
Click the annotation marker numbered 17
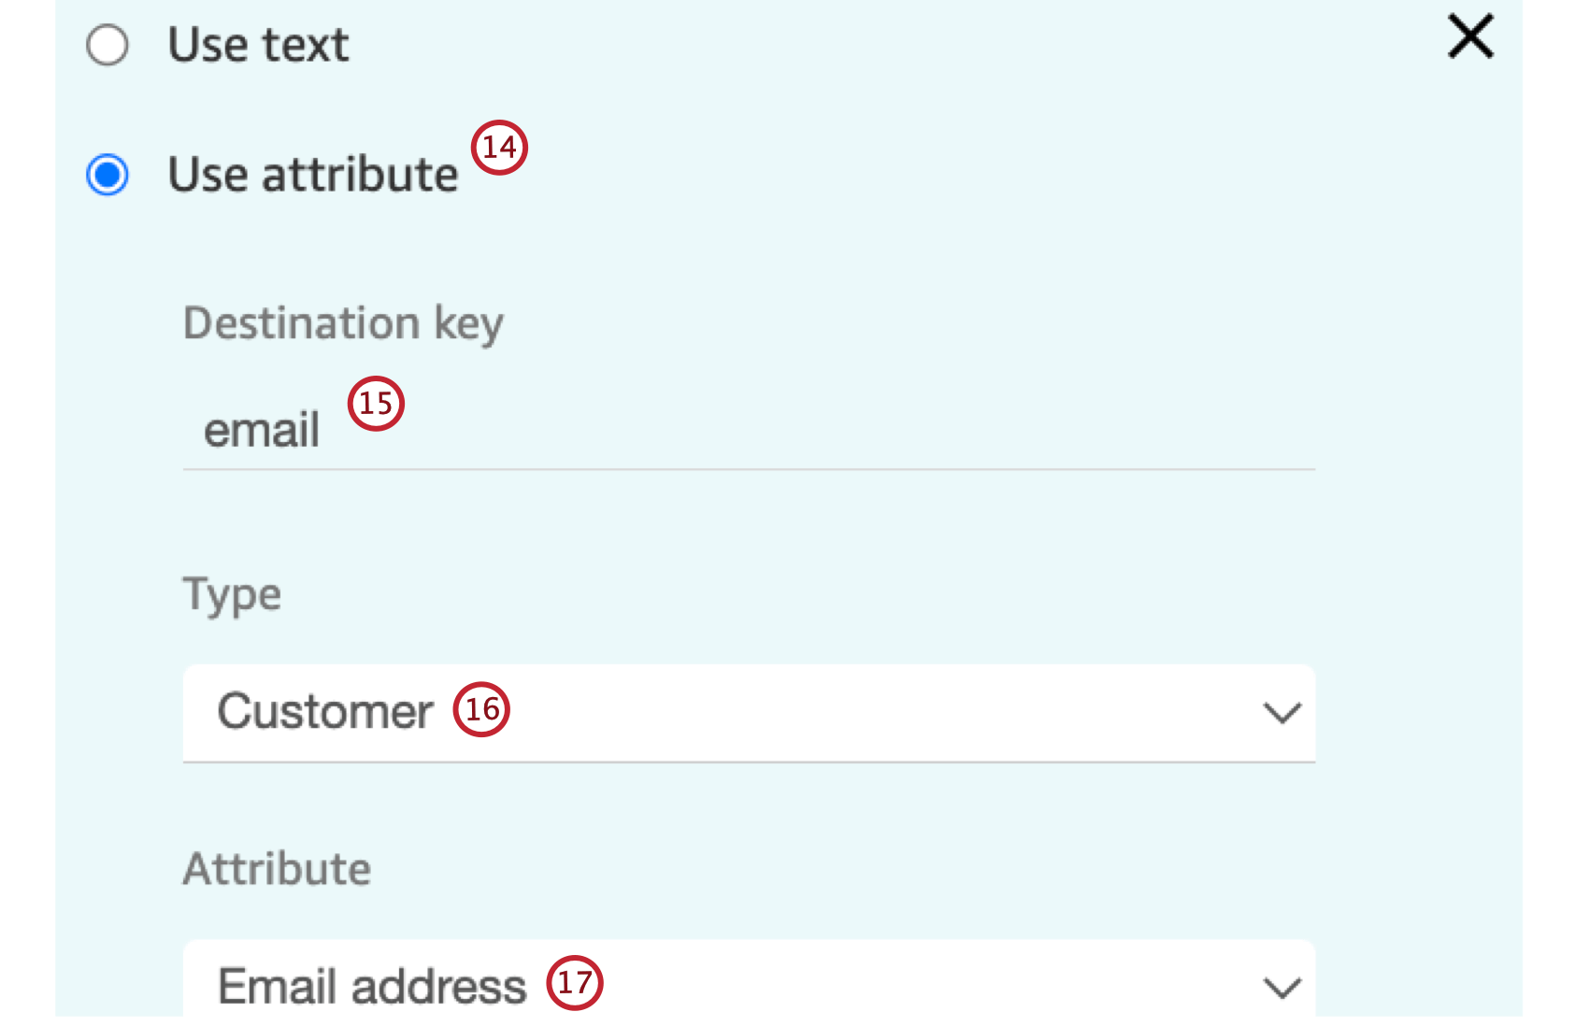(x=577, y=982)
